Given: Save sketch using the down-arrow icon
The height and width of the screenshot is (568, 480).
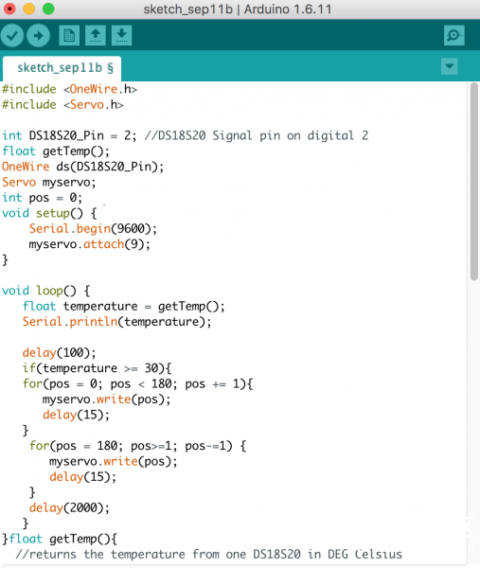Looking at the screenshot, I should coord(121,36).
